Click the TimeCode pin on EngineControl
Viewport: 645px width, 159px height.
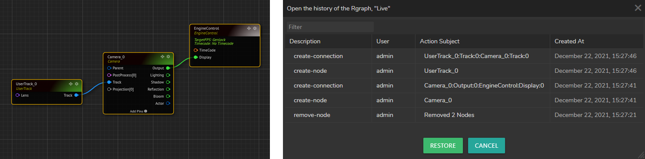(196, 50)
